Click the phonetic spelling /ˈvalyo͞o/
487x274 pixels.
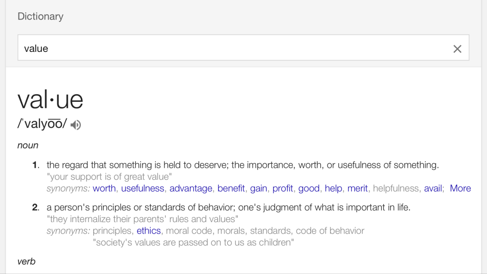click(x=42, y=125)
